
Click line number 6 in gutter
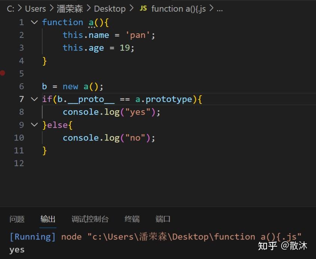[21, 87]
